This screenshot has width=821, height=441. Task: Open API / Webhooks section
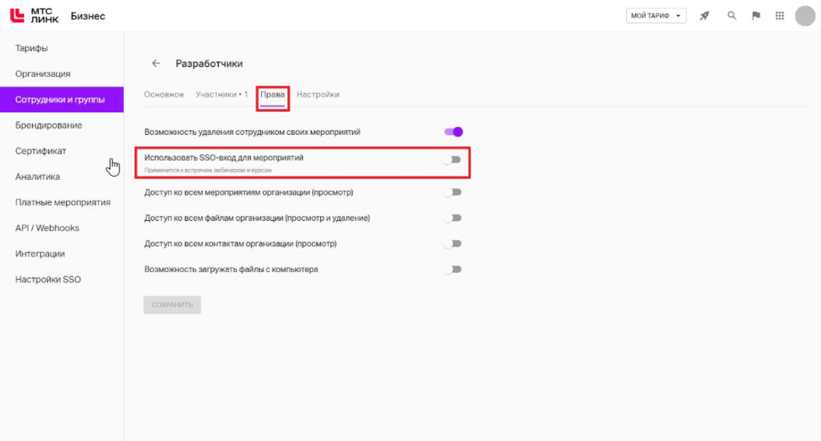[47, 228]
